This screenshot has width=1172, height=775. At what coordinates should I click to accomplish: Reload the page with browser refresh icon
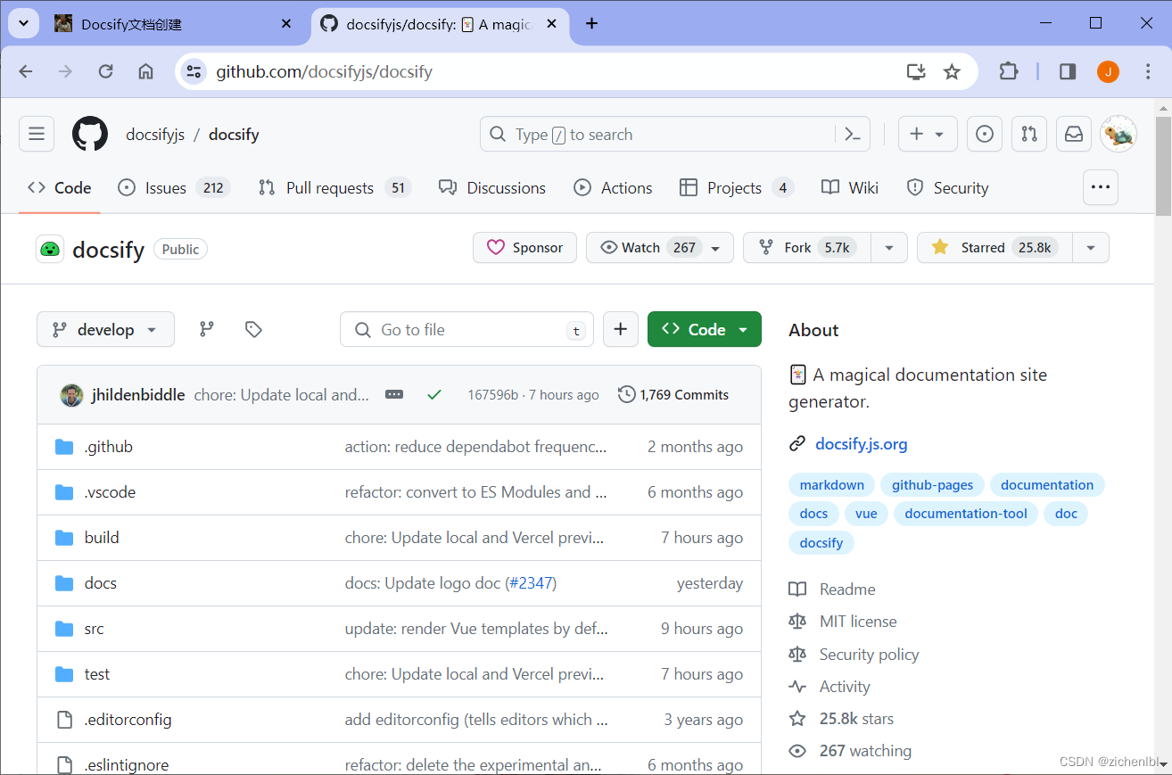pyautogui.click(x=105, y=71)
